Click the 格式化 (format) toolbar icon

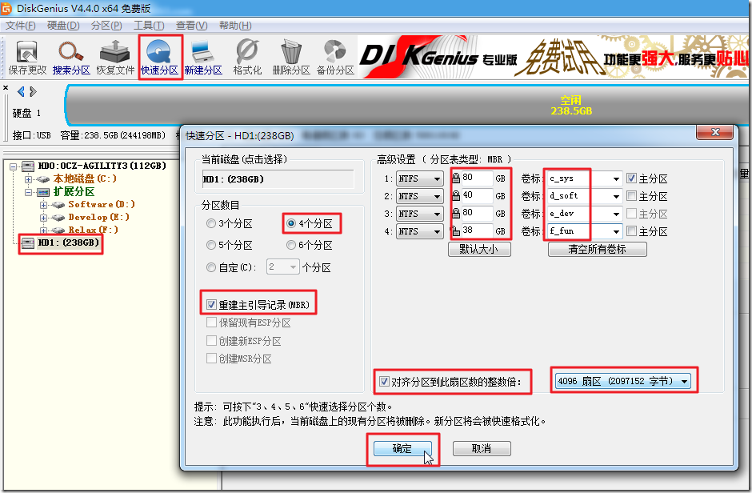tap(247, 58)
